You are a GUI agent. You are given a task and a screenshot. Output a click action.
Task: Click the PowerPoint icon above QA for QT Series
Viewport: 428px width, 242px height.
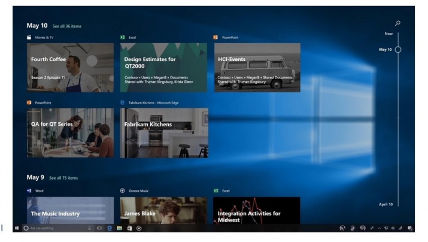coord(29,102)
